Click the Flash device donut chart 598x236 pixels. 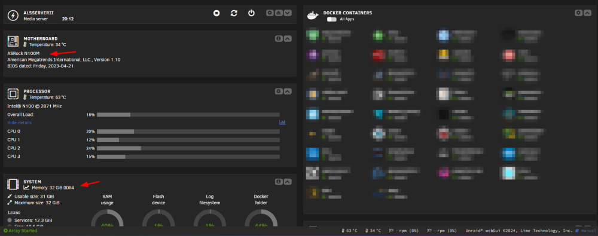(x=158, y=217)
